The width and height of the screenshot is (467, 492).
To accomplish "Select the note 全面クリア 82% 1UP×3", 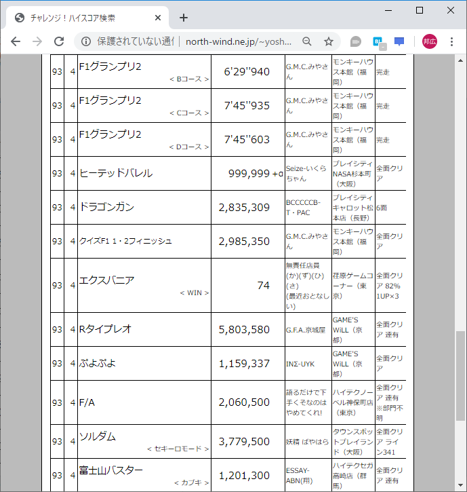I will pyautogui.click(x=390, y=286).
